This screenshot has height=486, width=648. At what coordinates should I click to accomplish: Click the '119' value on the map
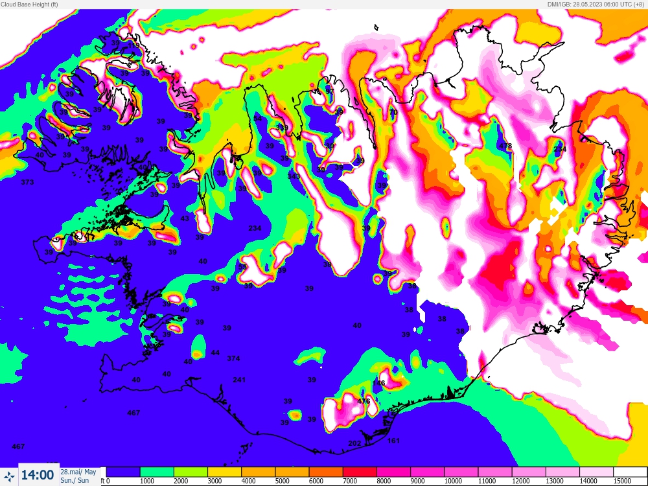(133, 45)
